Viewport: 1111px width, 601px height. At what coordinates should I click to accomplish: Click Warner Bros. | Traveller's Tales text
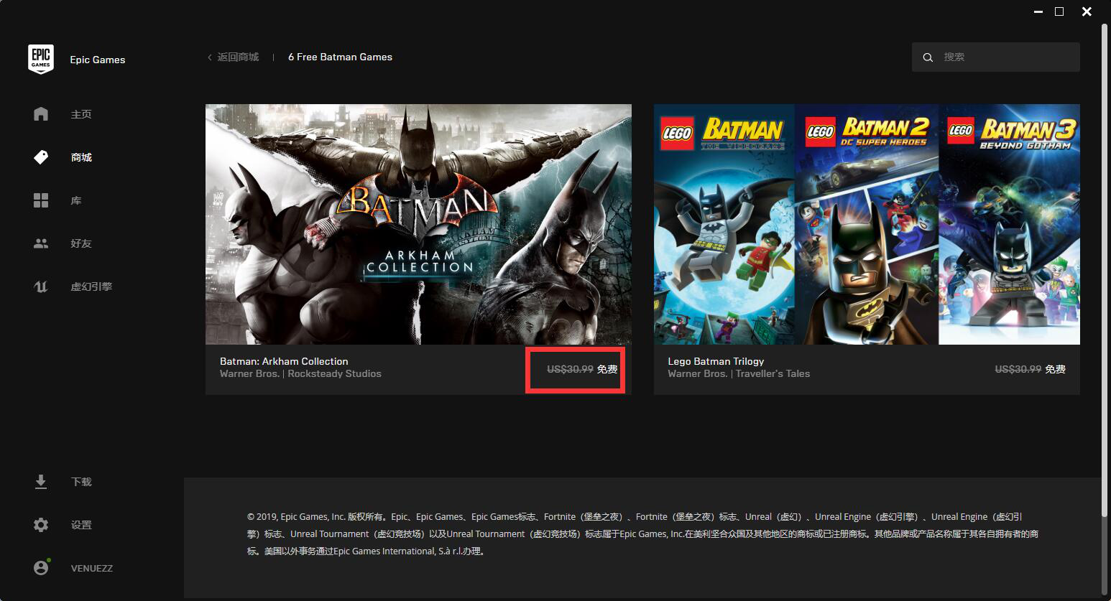click(x=739, y=373)
